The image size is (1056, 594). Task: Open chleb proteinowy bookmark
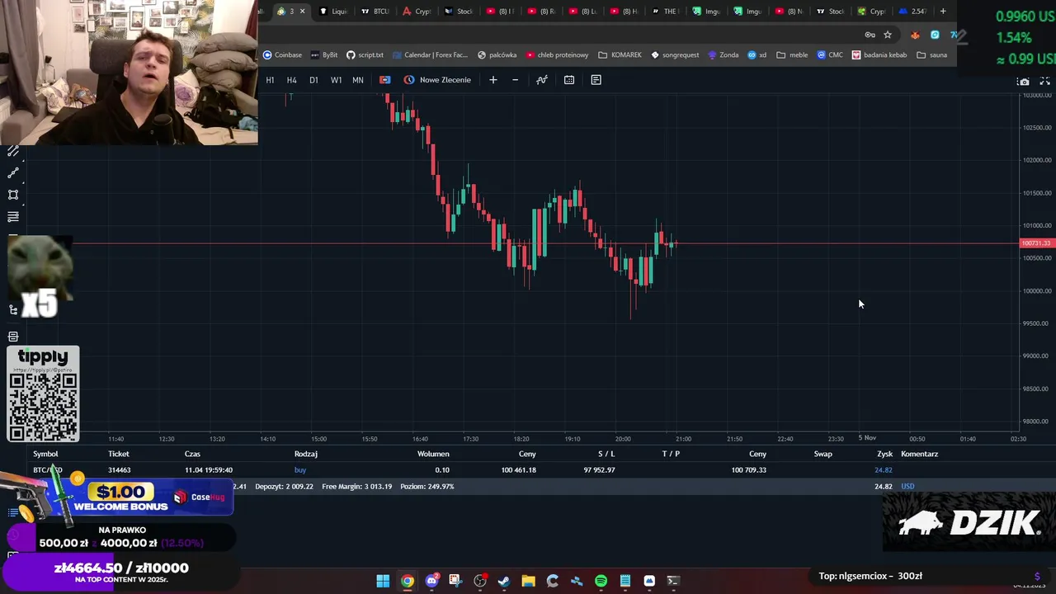[557, 55]
